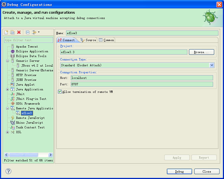Click the Browse... button for Project
Viewport: 224px width, 179px height.
(x=201, y=52)
